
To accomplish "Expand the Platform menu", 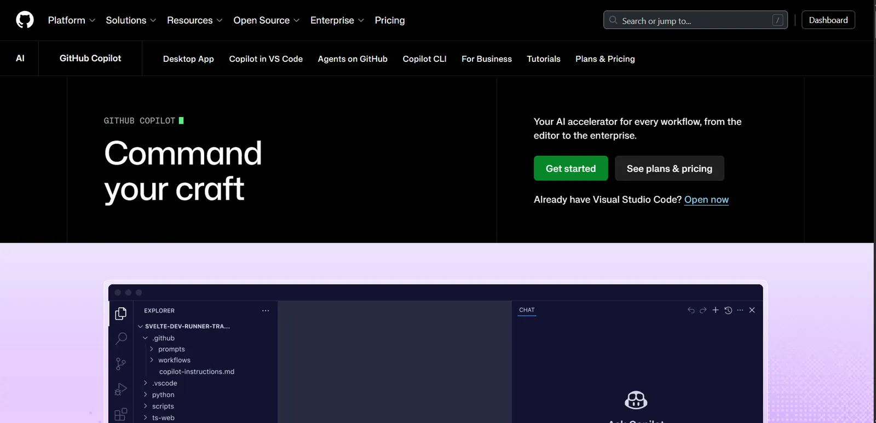I will 72,20.
